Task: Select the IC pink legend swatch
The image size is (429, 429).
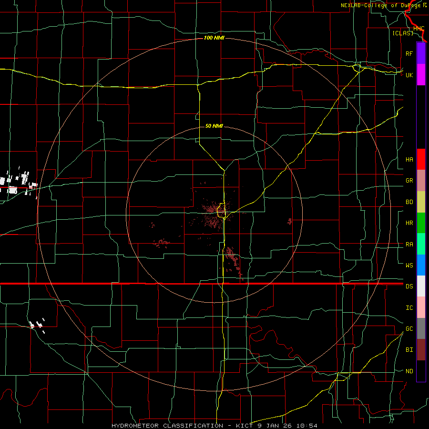Action: [x=421, y=307]
